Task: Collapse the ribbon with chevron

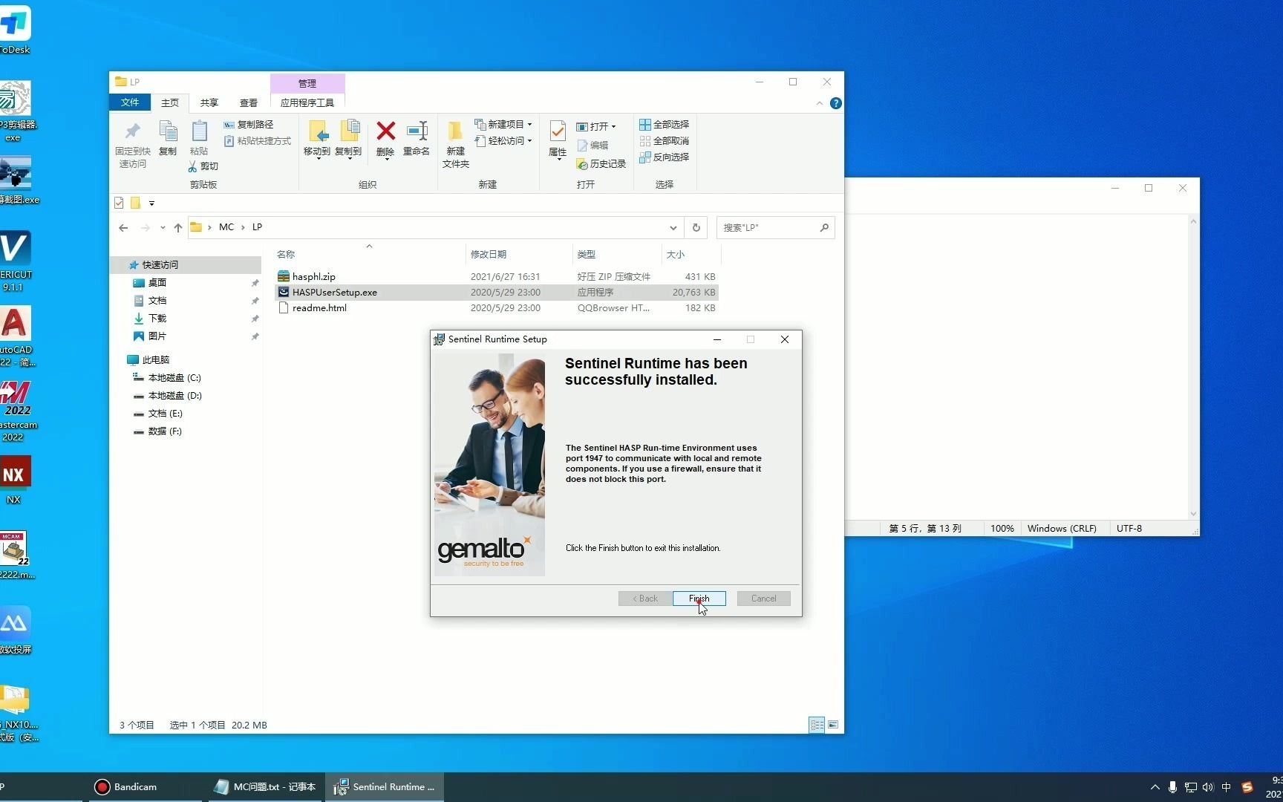Action: [819, 103]
